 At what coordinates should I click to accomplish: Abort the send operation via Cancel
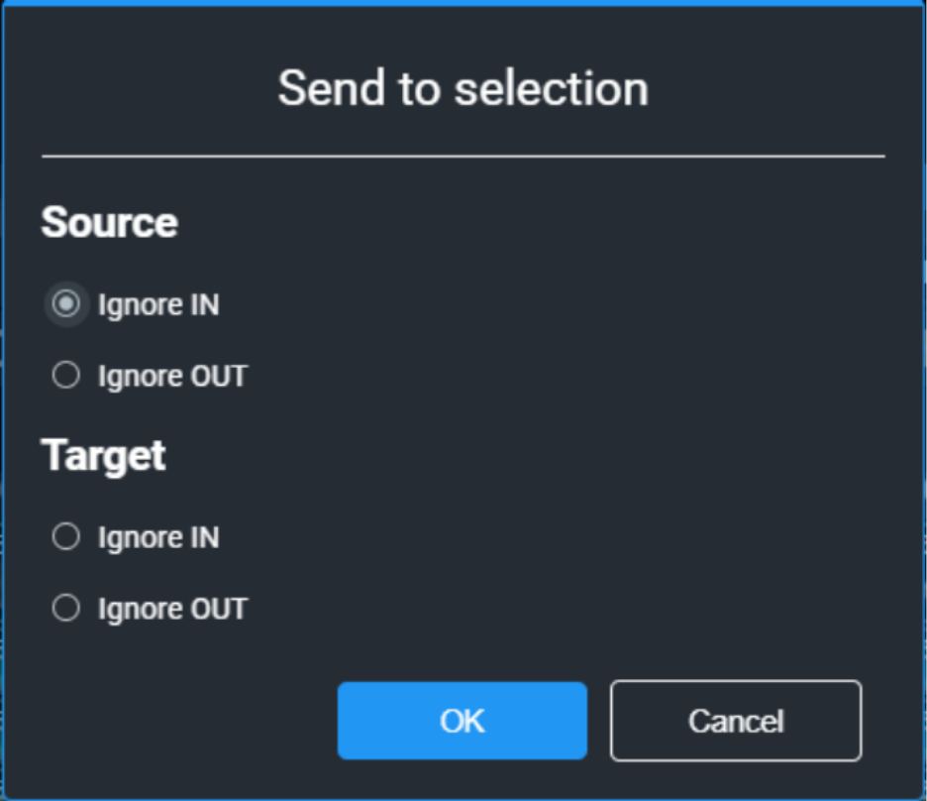point(736,721)
